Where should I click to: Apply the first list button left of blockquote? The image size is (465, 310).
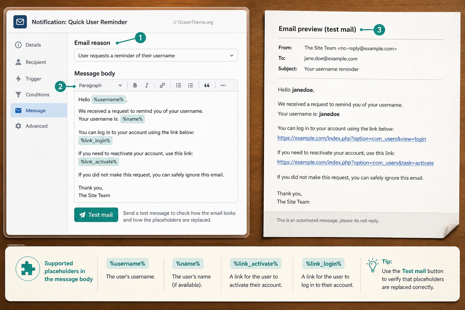pos(179,85)
